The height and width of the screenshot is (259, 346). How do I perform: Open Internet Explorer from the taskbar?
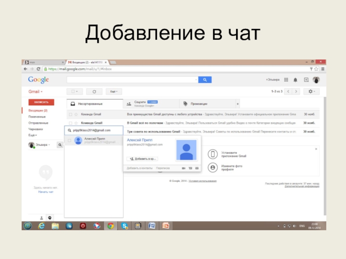tap(42, 226)
